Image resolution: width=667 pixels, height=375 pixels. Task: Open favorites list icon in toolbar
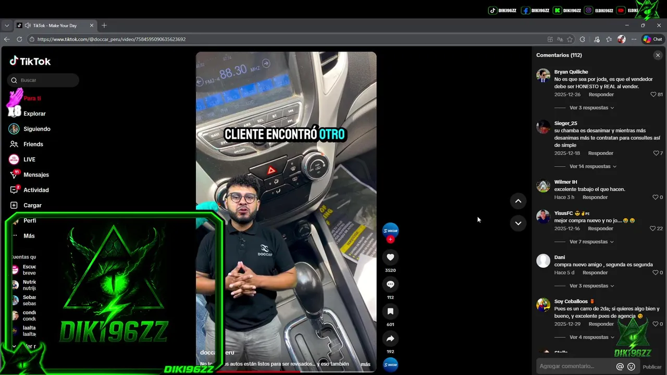pos(609,39)
